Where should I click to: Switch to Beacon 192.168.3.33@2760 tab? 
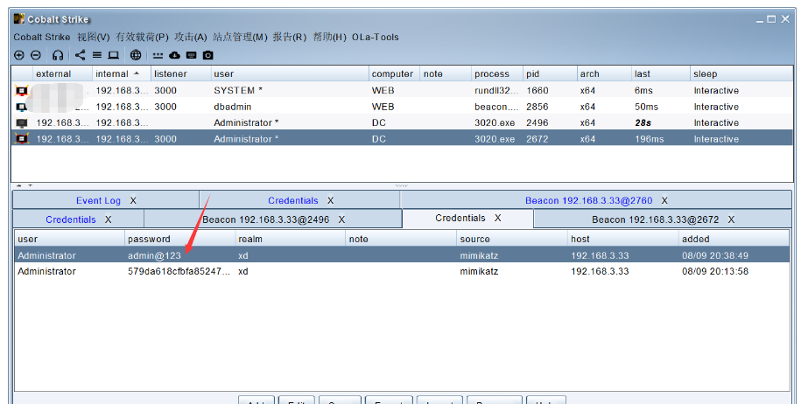point(588,200)
